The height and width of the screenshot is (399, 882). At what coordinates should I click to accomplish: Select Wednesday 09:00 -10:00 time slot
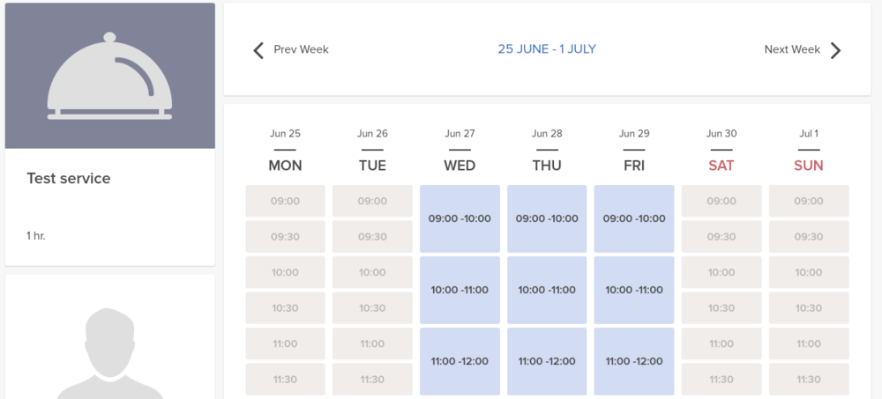point(460,218)
